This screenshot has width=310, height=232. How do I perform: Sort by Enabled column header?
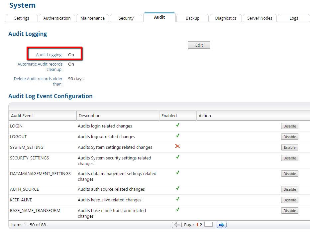tap(169, 116)
